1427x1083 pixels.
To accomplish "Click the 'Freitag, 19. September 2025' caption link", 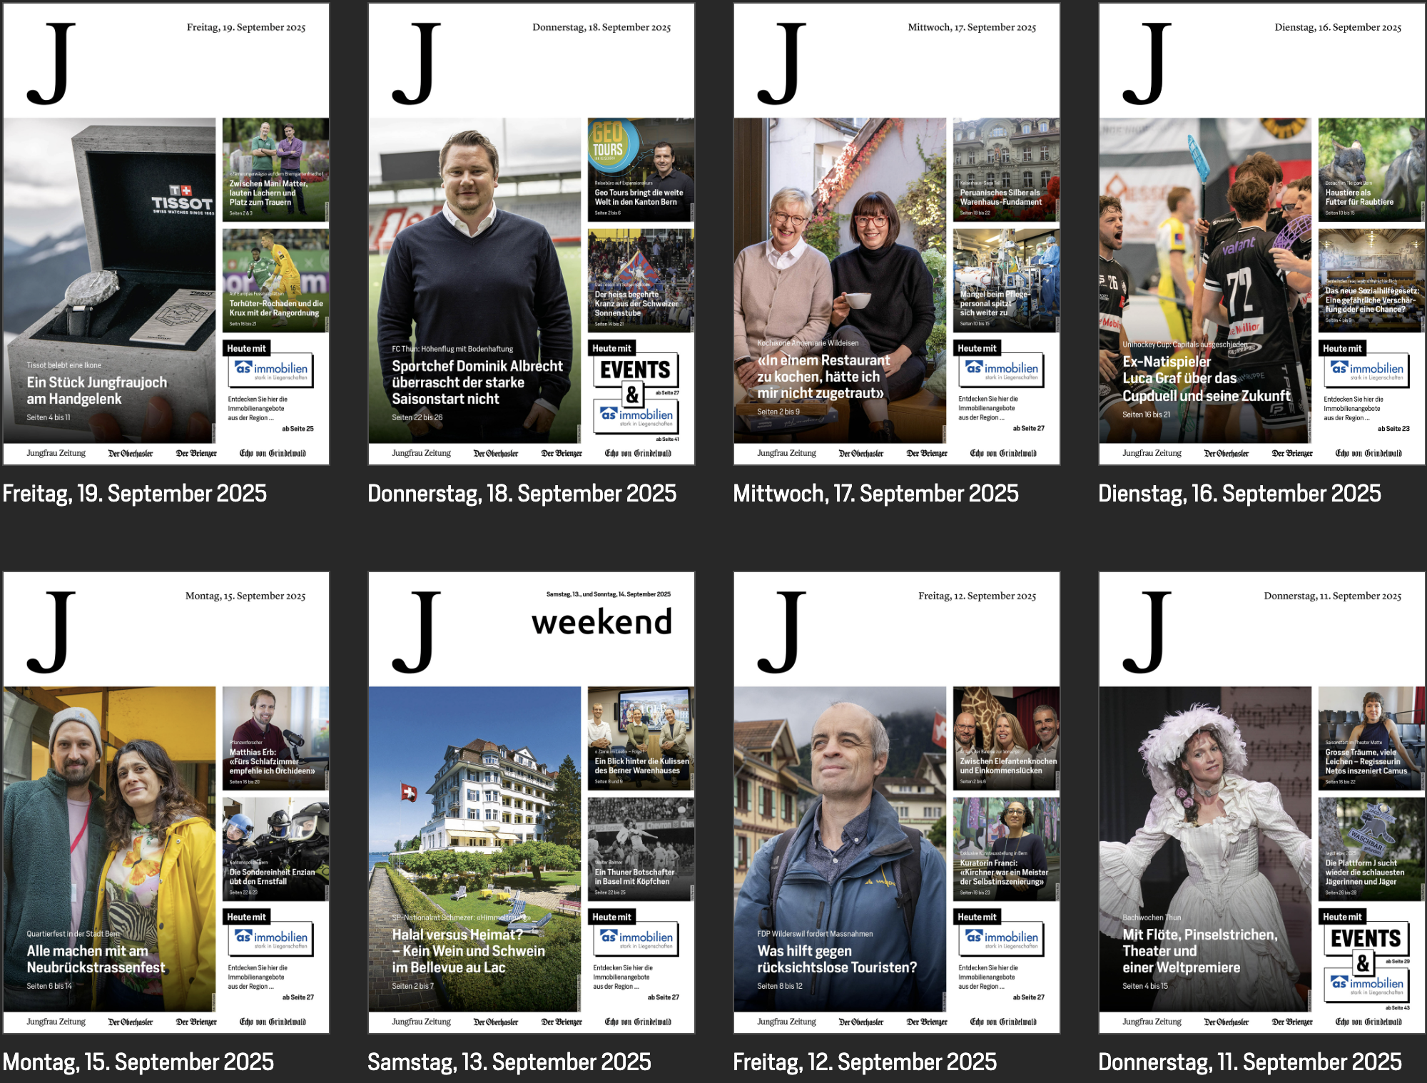I will point(134,494).
